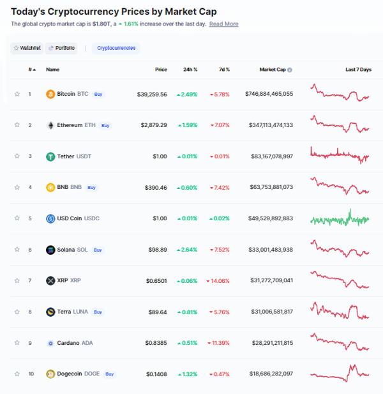Click BNB market cap $63,753,881,073
This screenshot has width=383, height=394.
click(271, 187)
